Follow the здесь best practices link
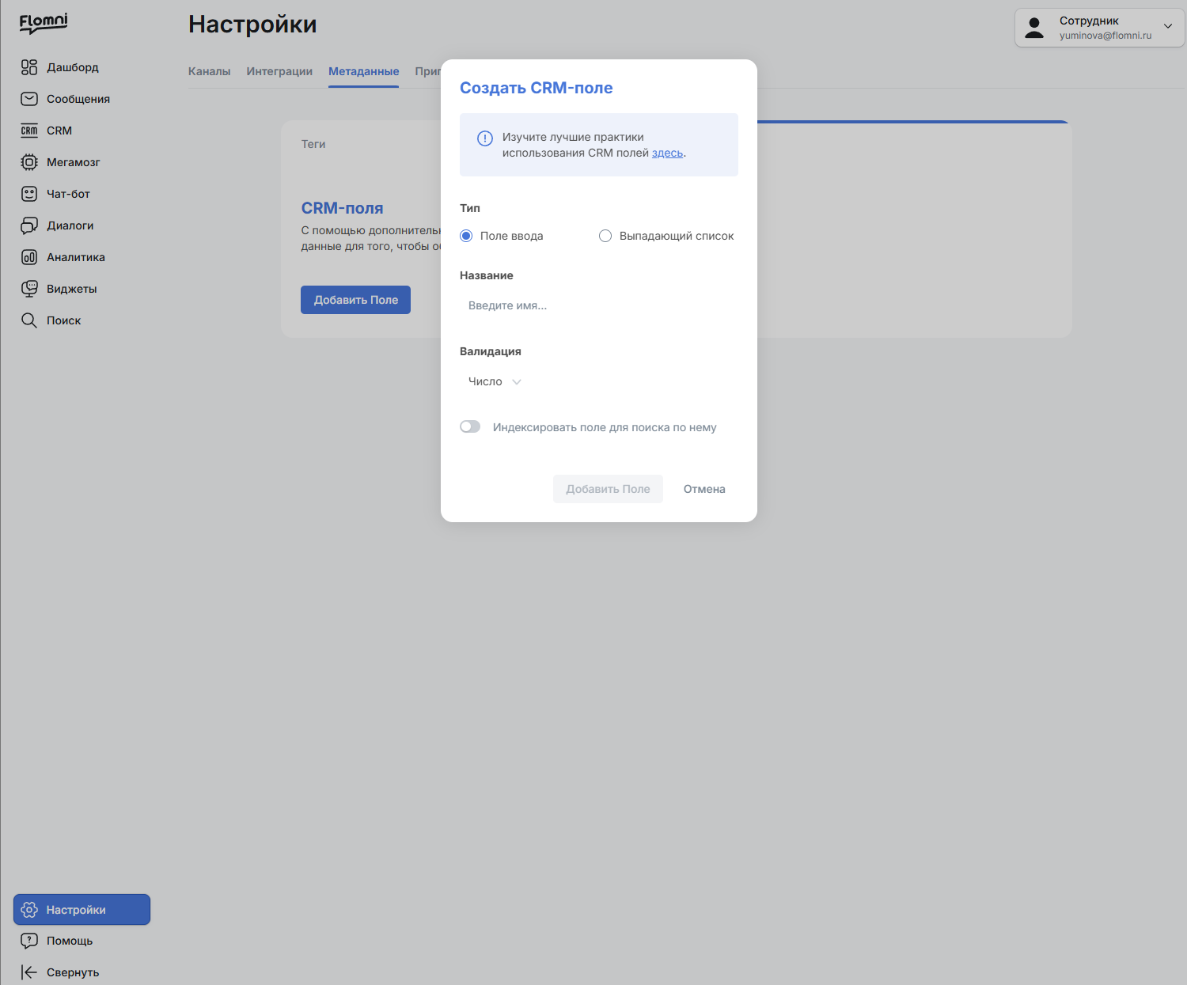The height and width of the screenshot is (985, 1187). tap(667, 153)
